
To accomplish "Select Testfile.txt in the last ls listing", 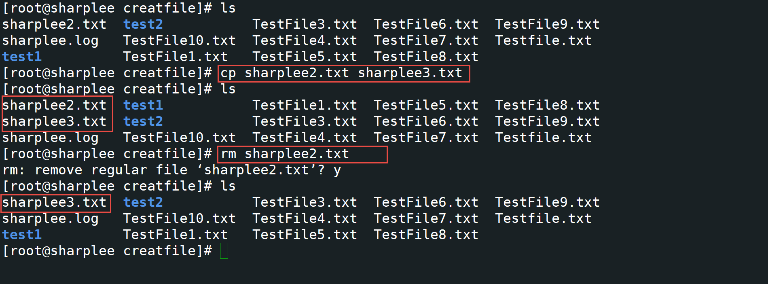I will click(543, 219).
